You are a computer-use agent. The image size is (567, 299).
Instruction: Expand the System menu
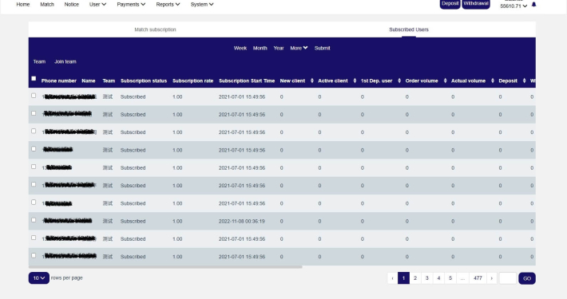(x=202, y=4)
